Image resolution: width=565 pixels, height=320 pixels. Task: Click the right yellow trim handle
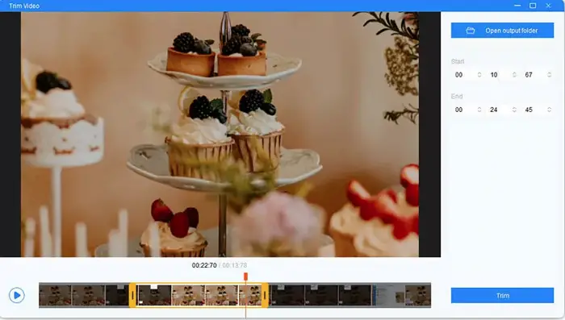click(x=265, y=295)
